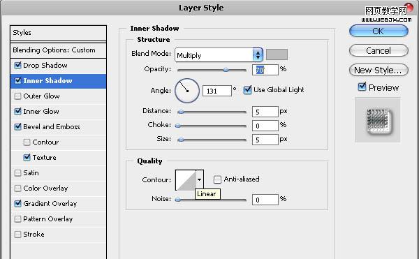Click the style preview thumbnail

pyautogui.click(x=378, y=120)
